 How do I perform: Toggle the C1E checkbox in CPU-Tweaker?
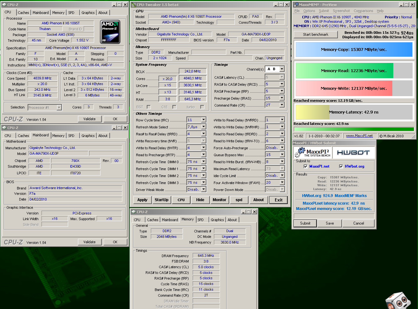pyautogui.click(x=174, y=107)
